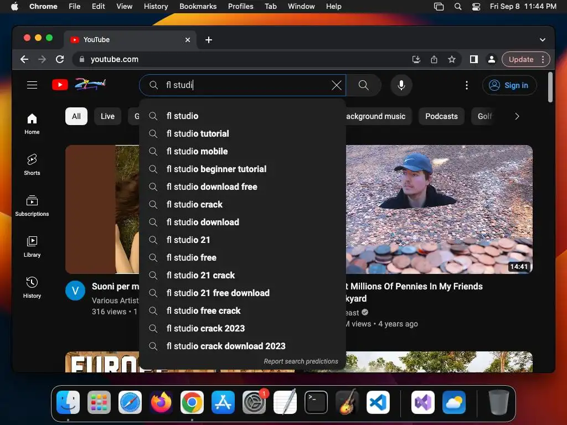Image resolution: width=567 pixels, height=425 pixels.
Task: Open Terminal from the Dock
Action: (x=316, y=402)
